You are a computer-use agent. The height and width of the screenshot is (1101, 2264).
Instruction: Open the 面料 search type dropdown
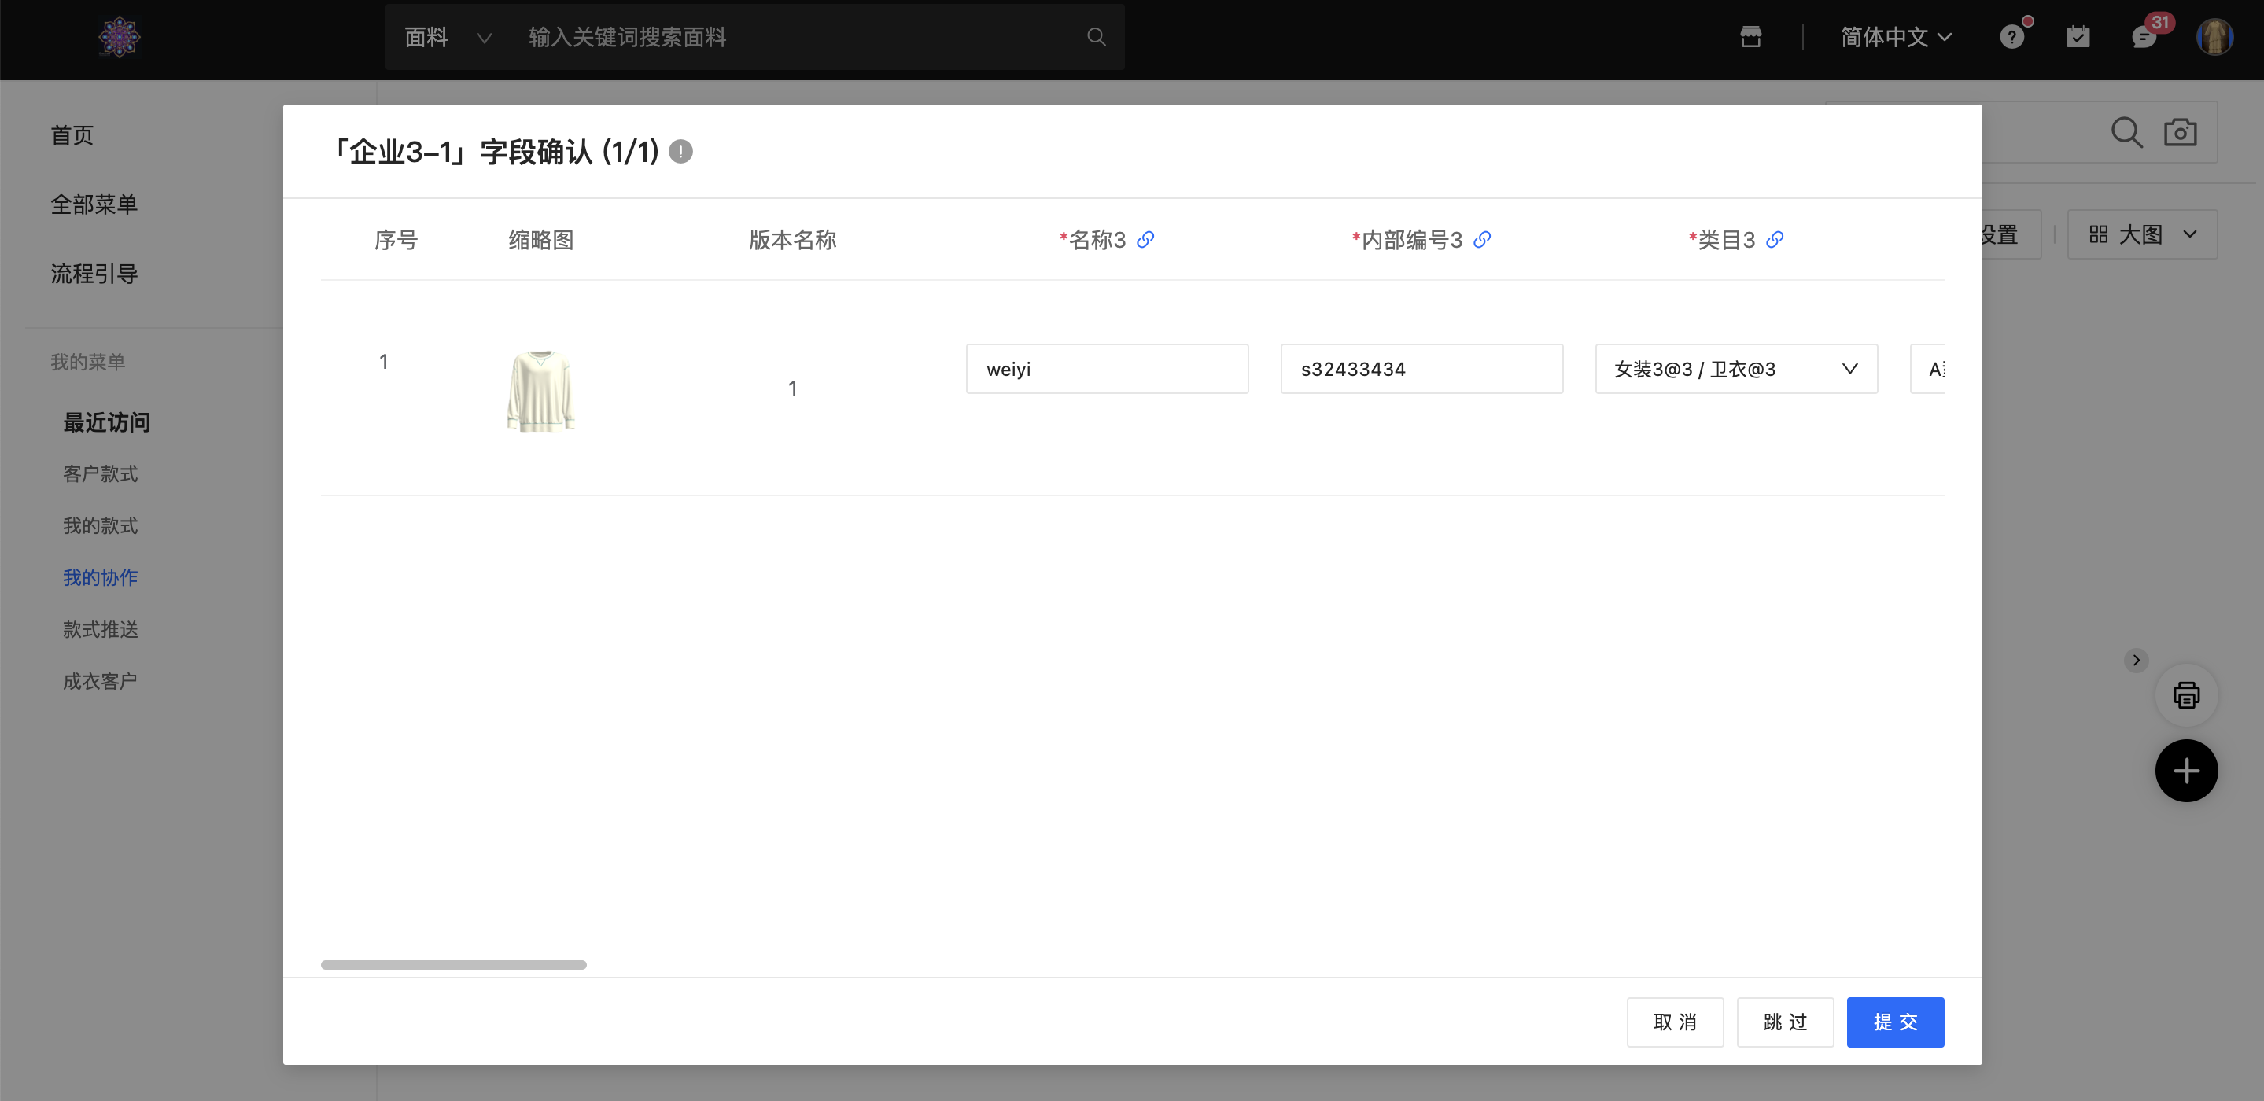[x=447, y=37]
